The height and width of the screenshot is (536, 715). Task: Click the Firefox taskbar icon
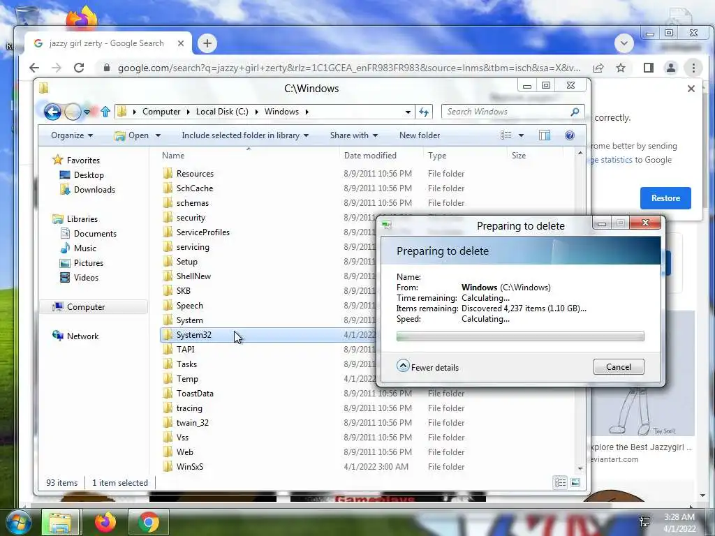pos(105,522)
